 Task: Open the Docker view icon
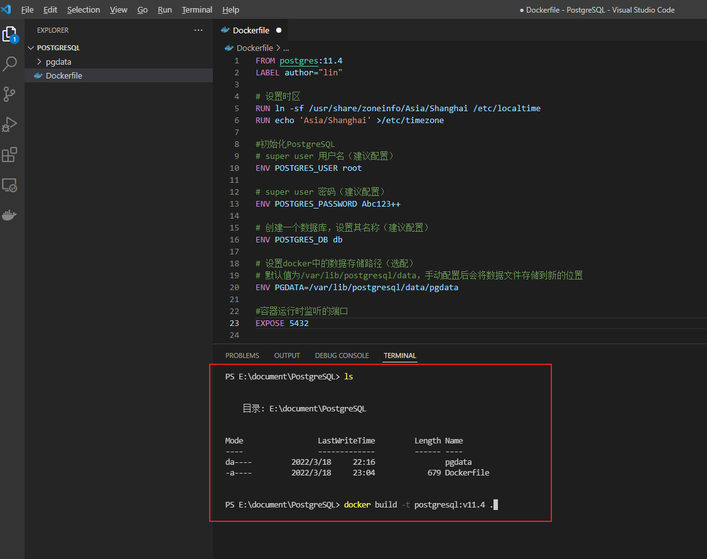click(x=10, y=215)
